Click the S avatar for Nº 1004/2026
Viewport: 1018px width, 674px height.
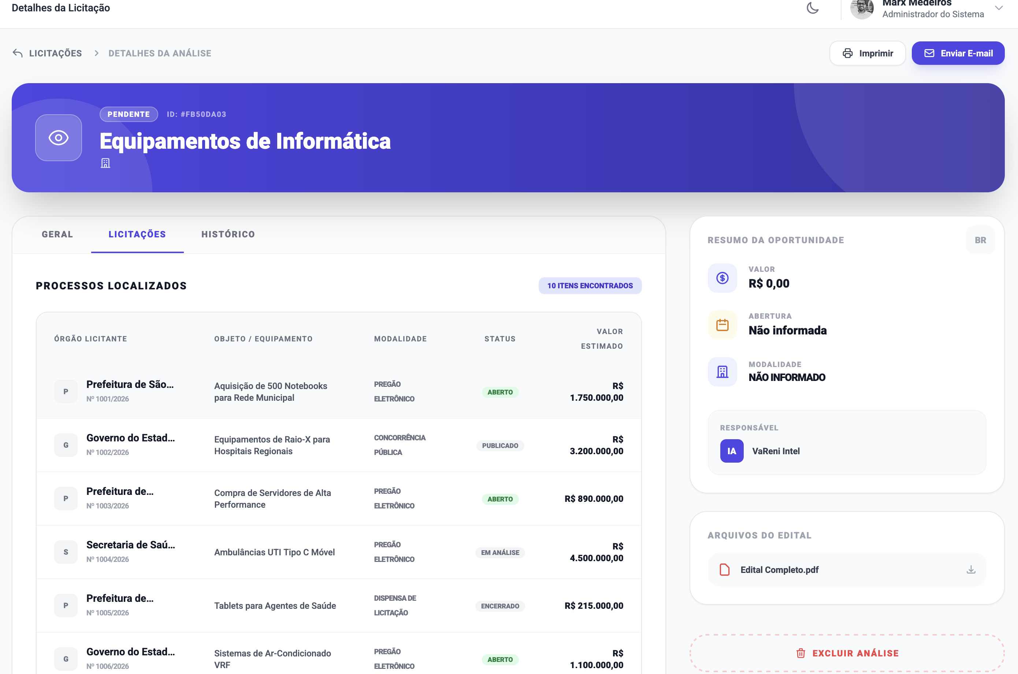[66, 552]
